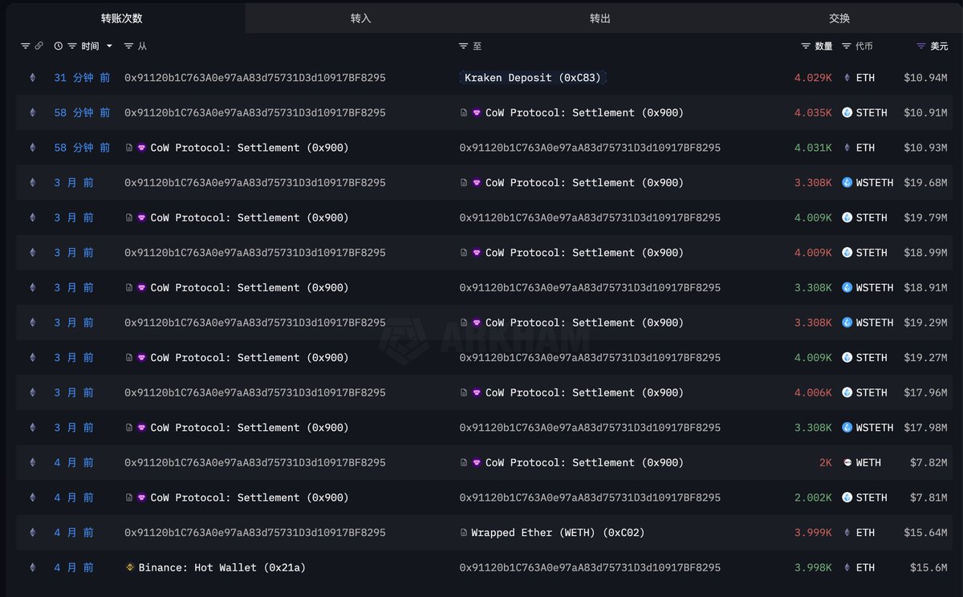The height and width of the screenshot is (597, 963).
Task: Click the CoW Protocol logo in the second row
Action: (476, 112)
